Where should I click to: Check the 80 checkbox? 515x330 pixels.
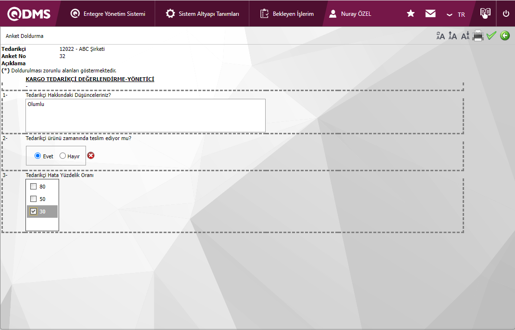[33, 186]
